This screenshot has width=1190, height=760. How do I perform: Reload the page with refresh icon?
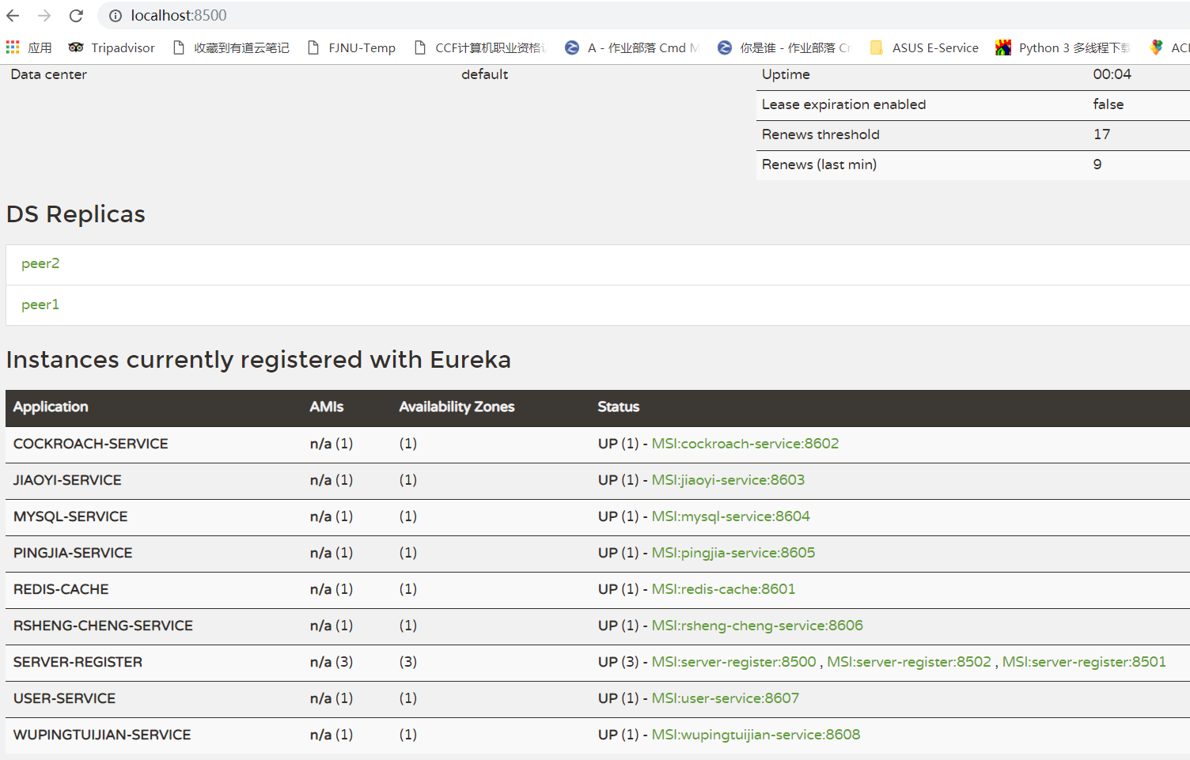tap(76, 16)
